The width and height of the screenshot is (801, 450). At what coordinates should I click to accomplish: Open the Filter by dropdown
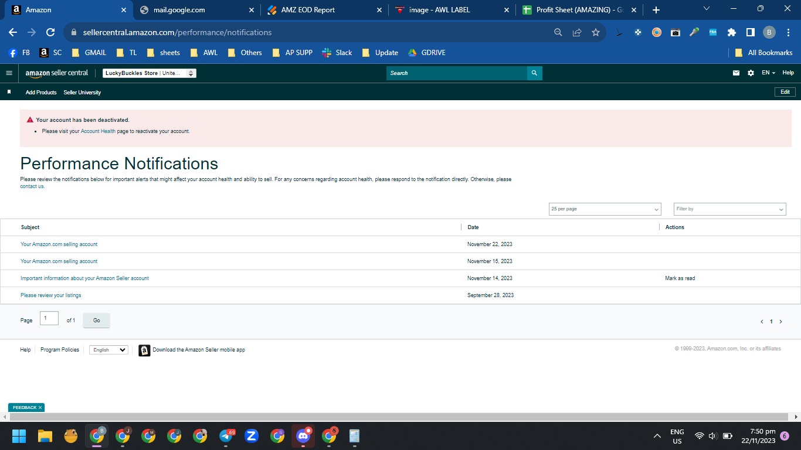[730, 209]
